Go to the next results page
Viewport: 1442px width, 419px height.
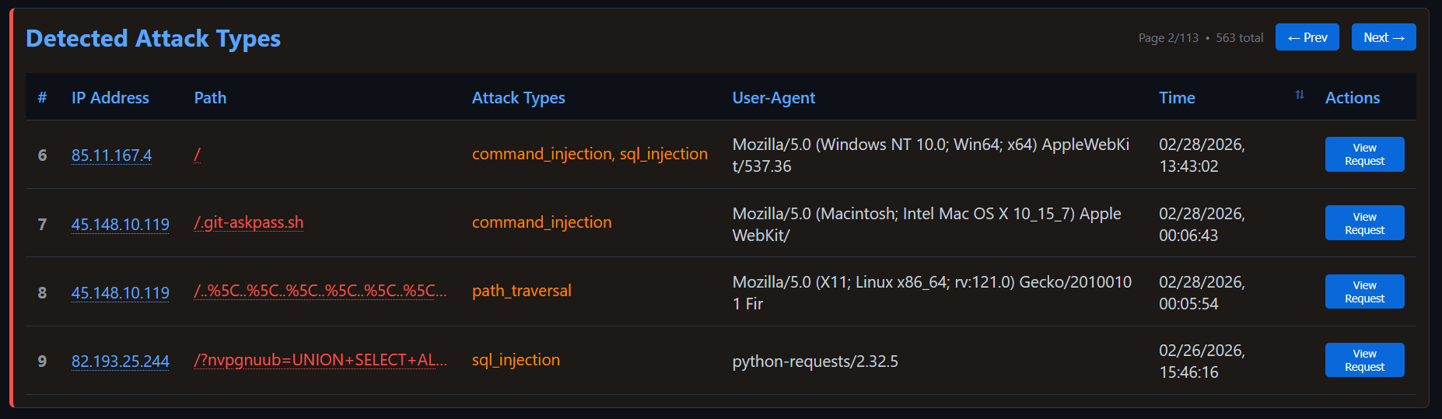point(1384,37)
